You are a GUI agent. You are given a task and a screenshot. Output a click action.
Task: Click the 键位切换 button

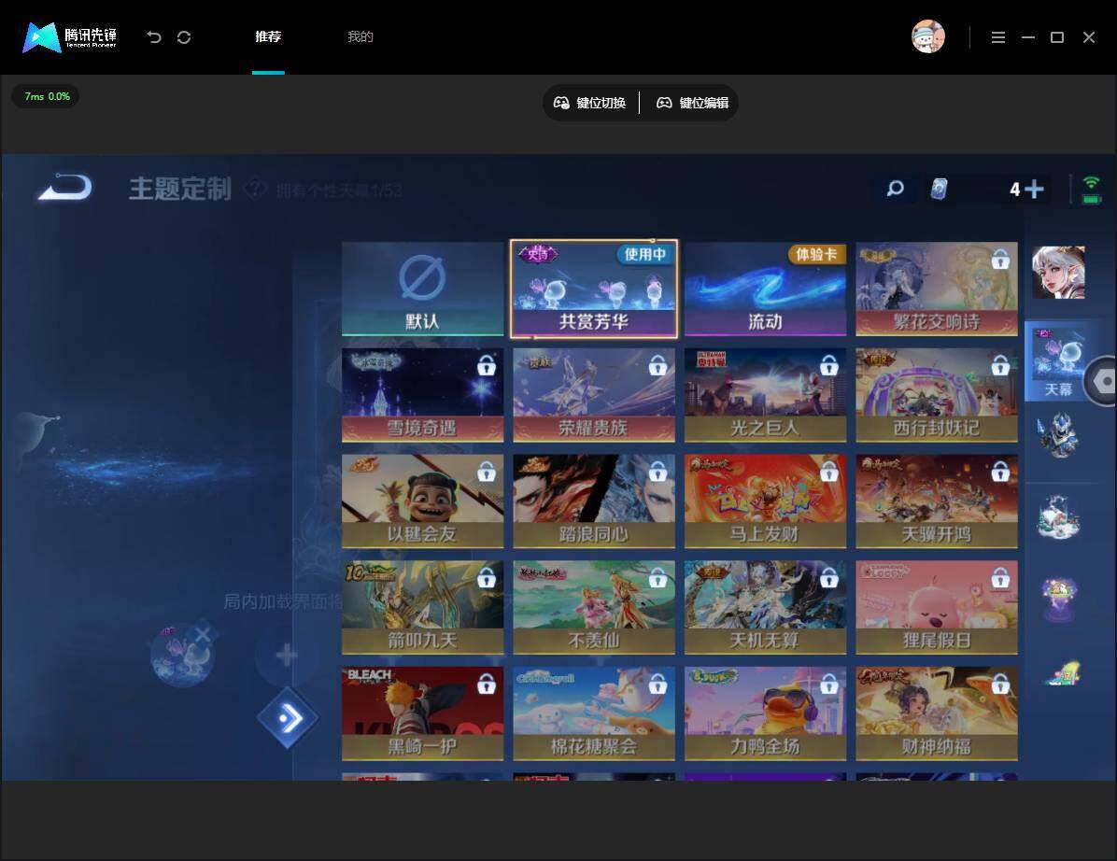(590, 103)
